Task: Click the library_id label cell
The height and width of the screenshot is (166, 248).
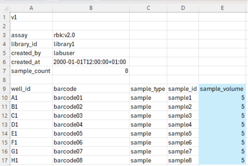Action: coord(31,44)
